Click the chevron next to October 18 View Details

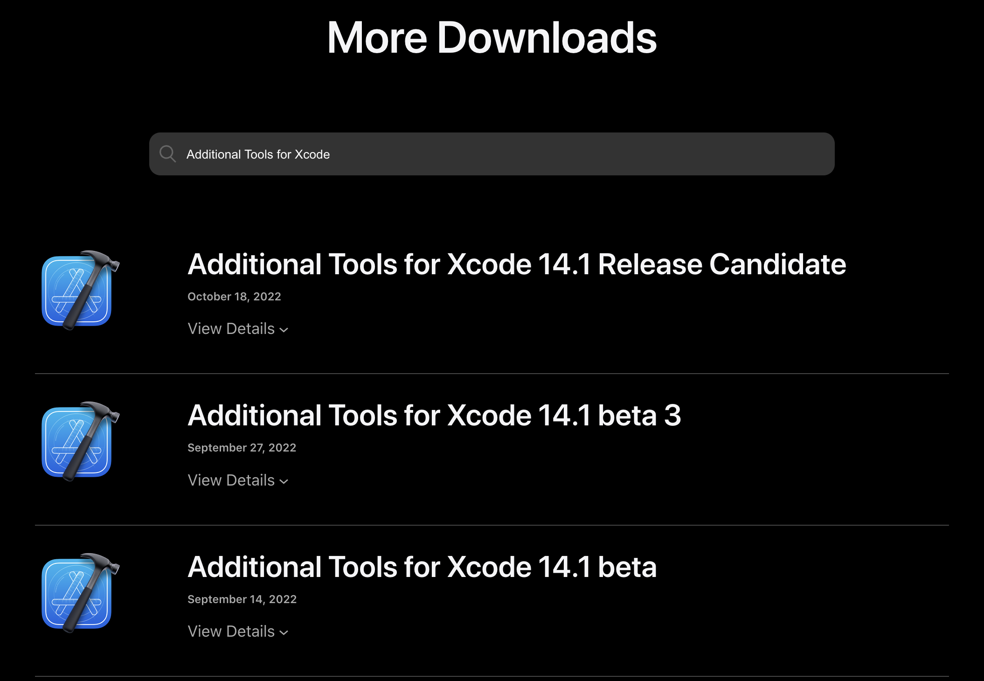click(x=284, y=330)
